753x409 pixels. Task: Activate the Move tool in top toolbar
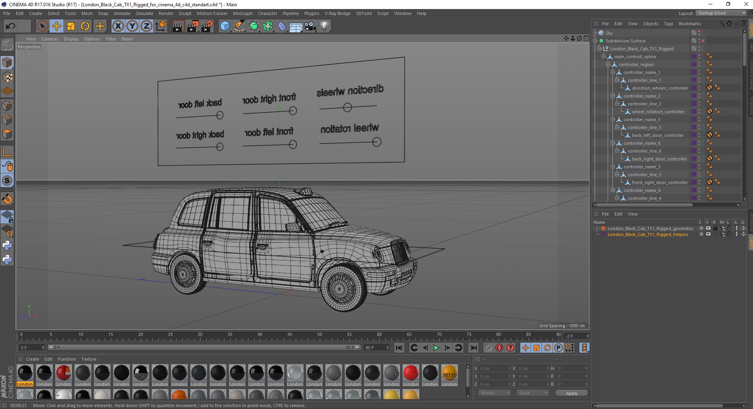point(56,26)
